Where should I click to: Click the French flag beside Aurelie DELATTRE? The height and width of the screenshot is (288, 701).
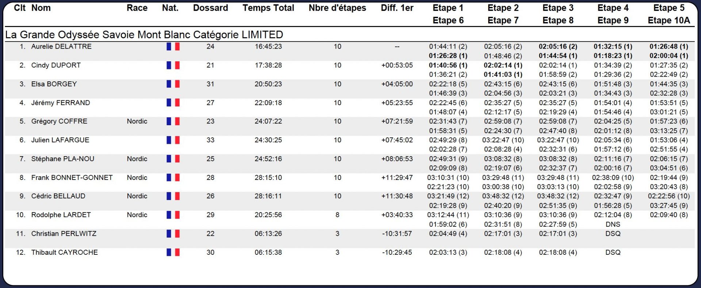(x=173, y=47)
